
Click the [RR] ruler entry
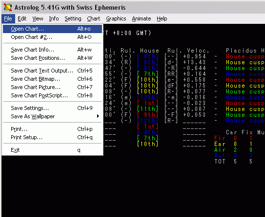(171, 74)
